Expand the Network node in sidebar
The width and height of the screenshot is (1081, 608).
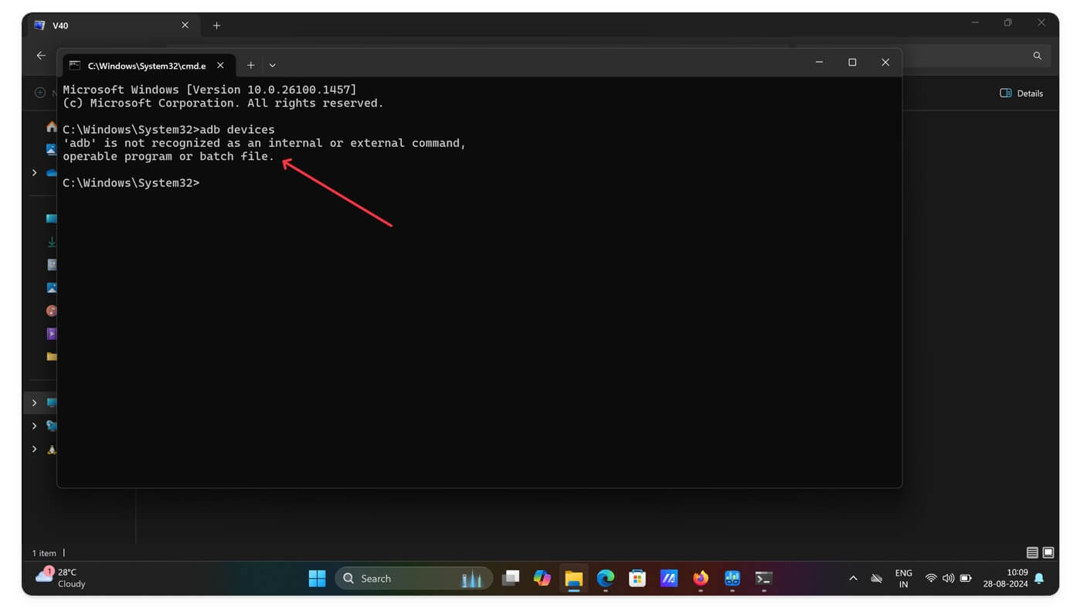[x=34, y=426]
